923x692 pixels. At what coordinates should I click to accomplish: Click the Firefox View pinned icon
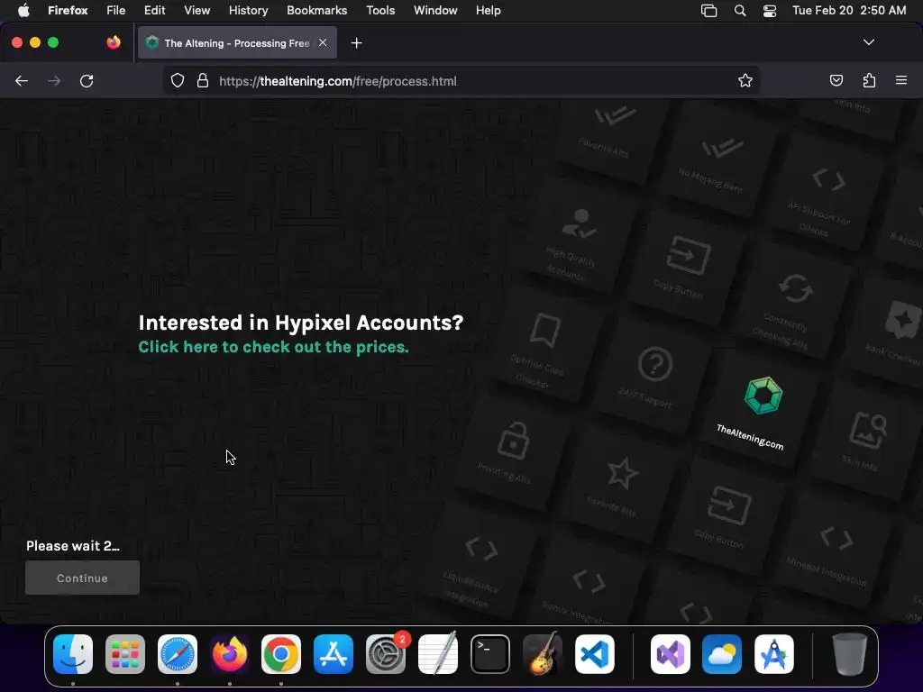113,42
